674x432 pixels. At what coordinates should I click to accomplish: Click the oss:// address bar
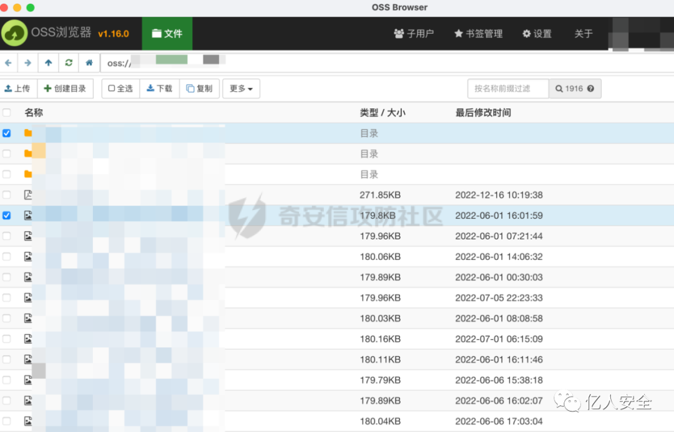[x=387, y=63]
